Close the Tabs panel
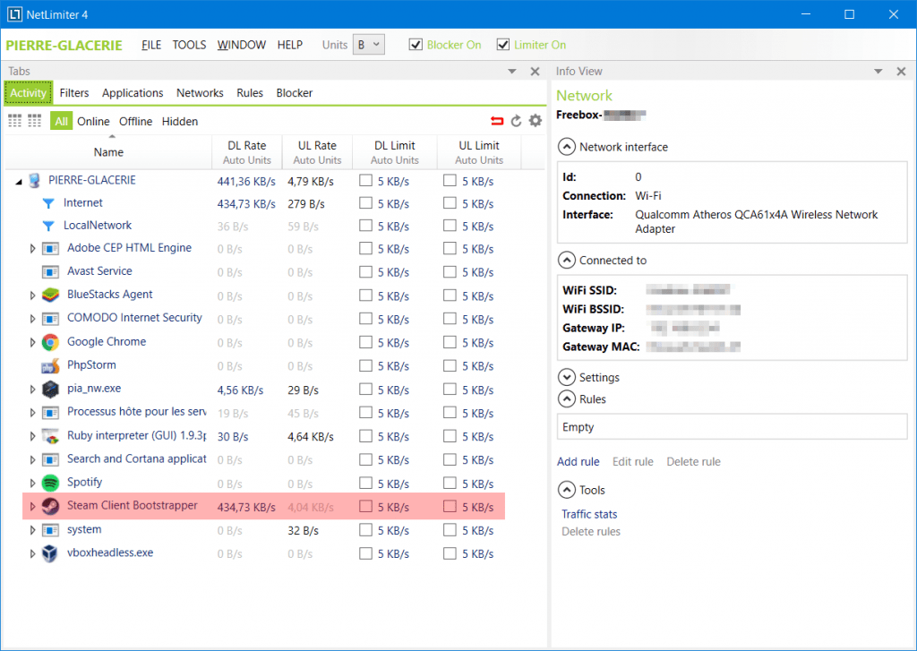Viewport: 917px width, 651px height. click(535, 72)
